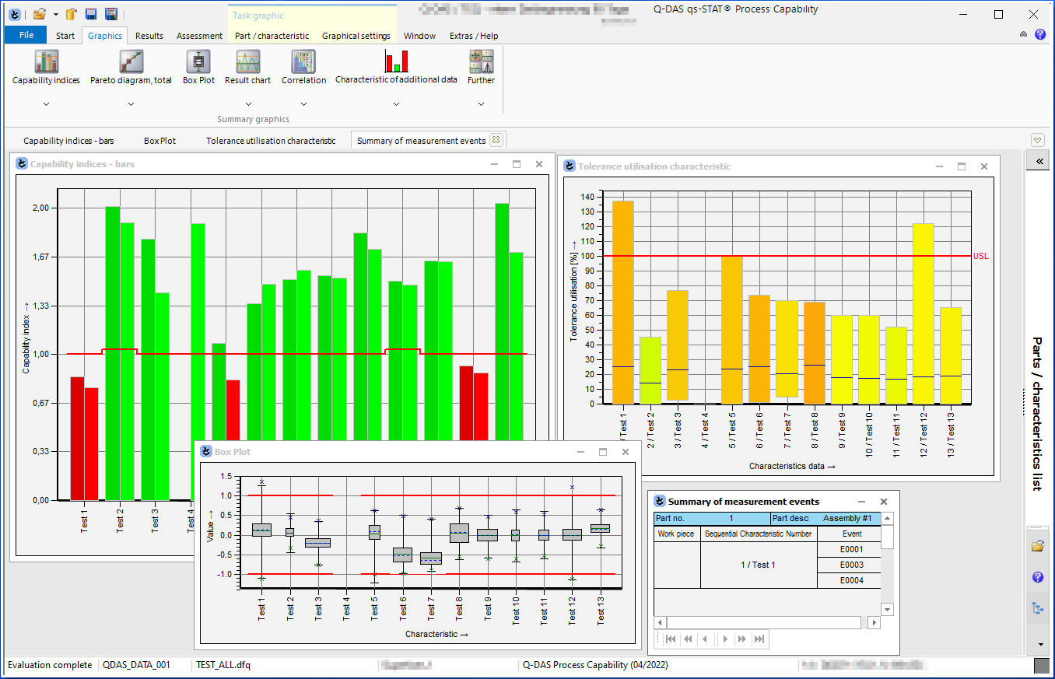Go to previous record in measurement events
The image size is (1055, 679).
tap(706, 639)
